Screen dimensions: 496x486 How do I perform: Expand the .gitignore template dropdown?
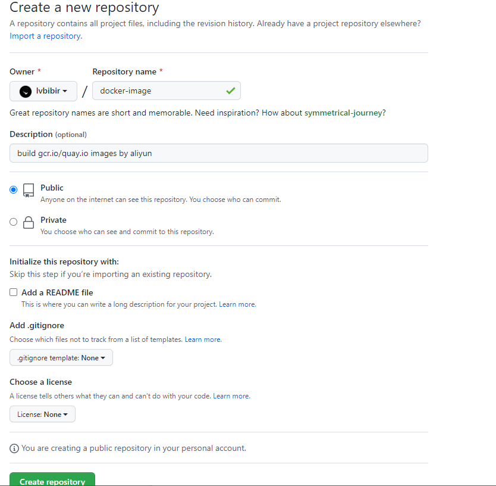61,358
